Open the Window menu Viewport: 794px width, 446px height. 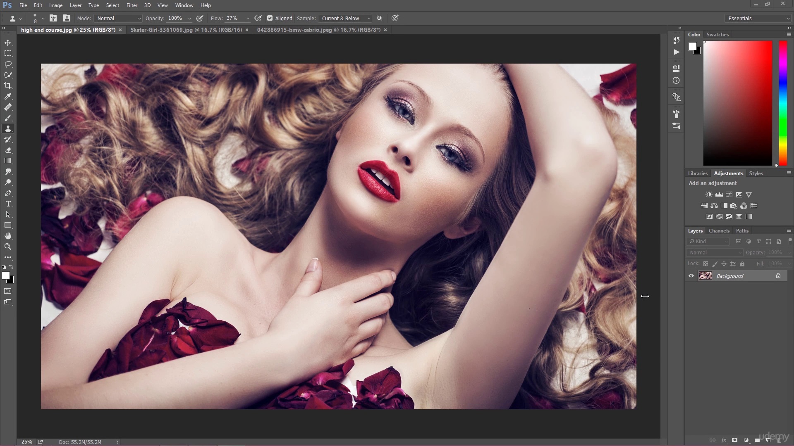tap(184, 5)
